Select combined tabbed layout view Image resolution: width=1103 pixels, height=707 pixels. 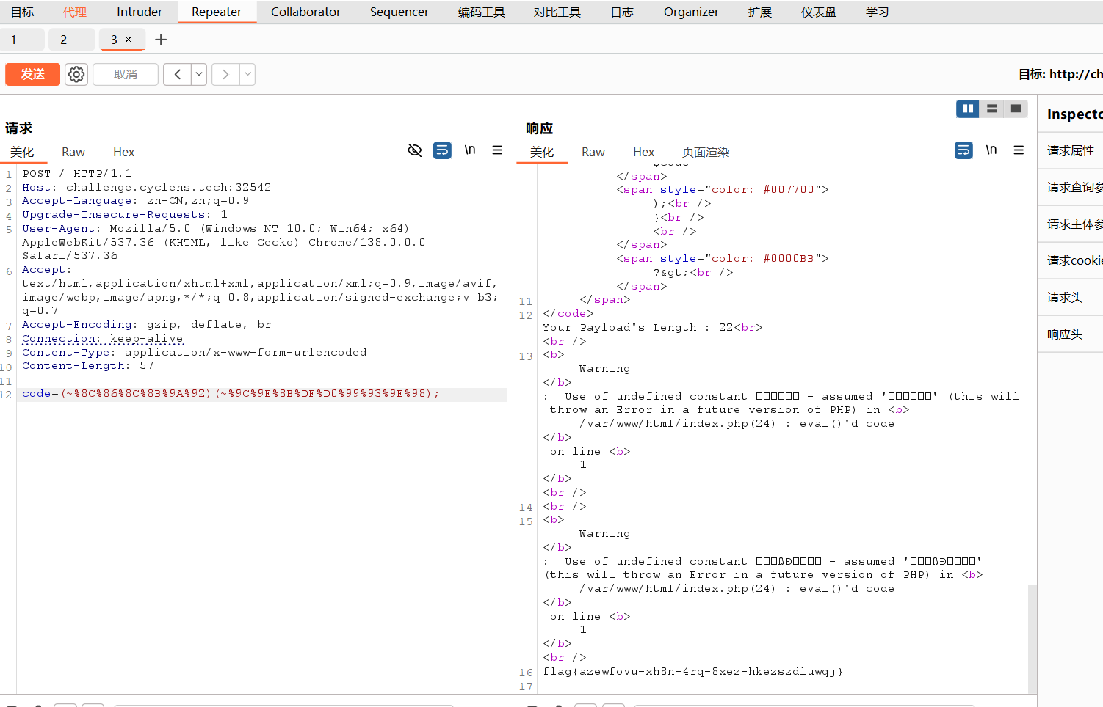1016,109
